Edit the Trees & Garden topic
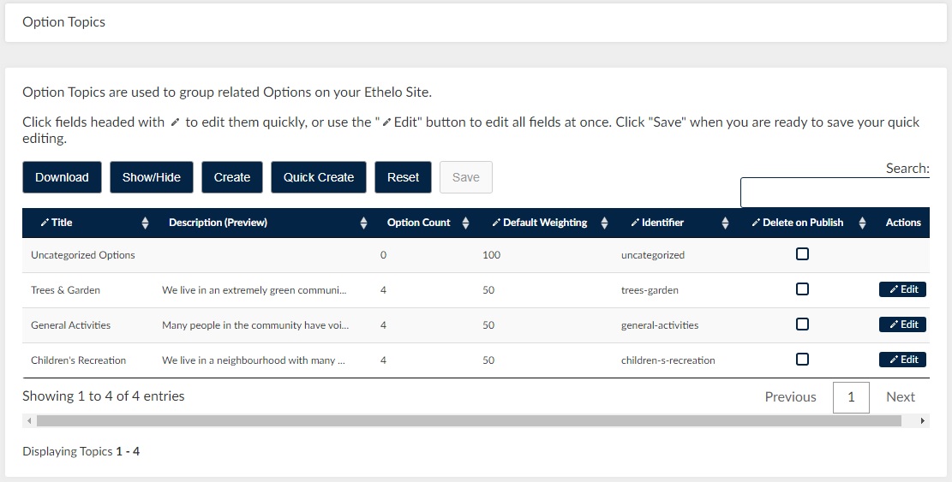 903,289
